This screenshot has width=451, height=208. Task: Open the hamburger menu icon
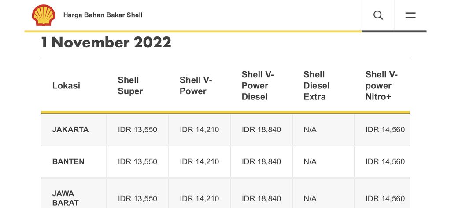click(410, 15)
